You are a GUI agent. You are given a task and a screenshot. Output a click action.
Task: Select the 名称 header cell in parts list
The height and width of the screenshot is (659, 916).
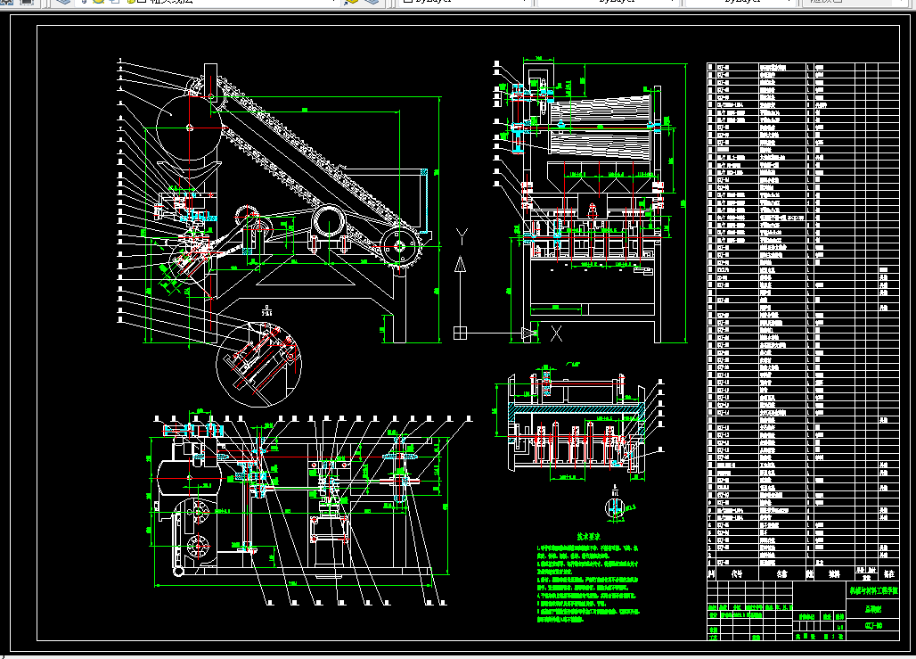pos(782,574)
